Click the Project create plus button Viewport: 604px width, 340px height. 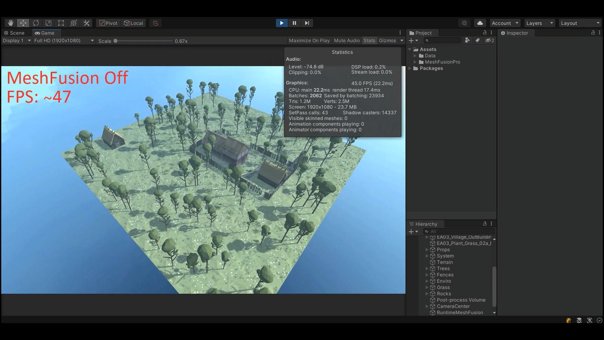point(413,40)
